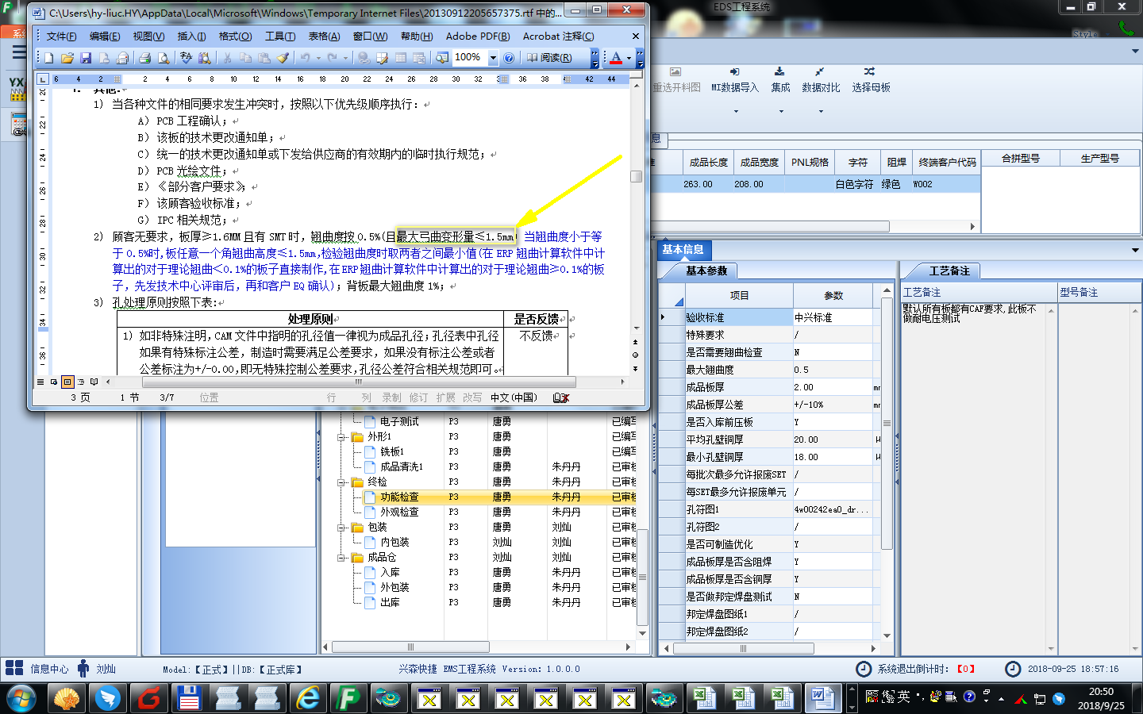Image resolution: width=1143 pixels, height=714 pixels.
Task: Click the 信息中心 button in status bar
Action: (38, 669)
